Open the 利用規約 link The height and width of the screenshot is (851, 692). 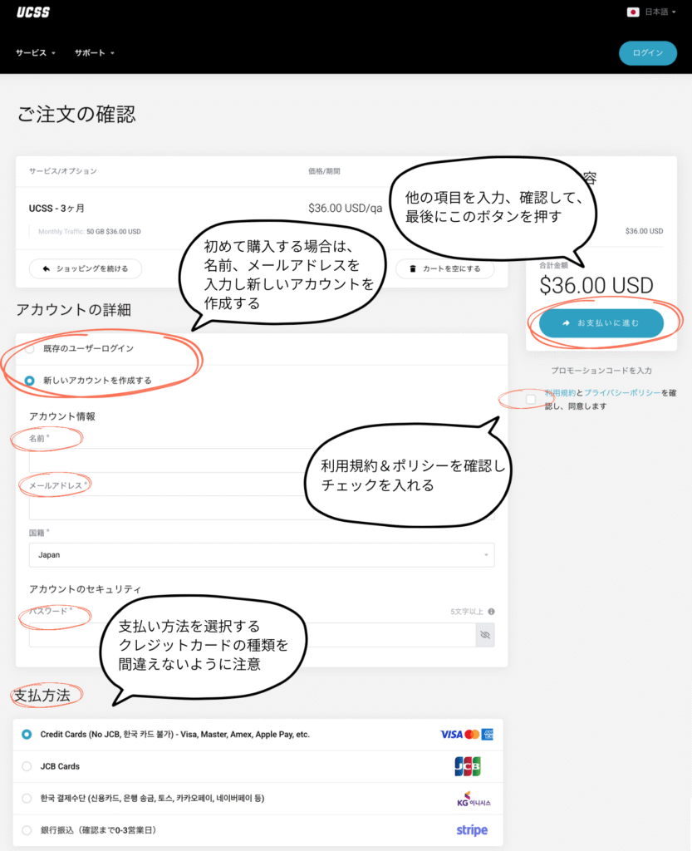[x=560, y=393]
